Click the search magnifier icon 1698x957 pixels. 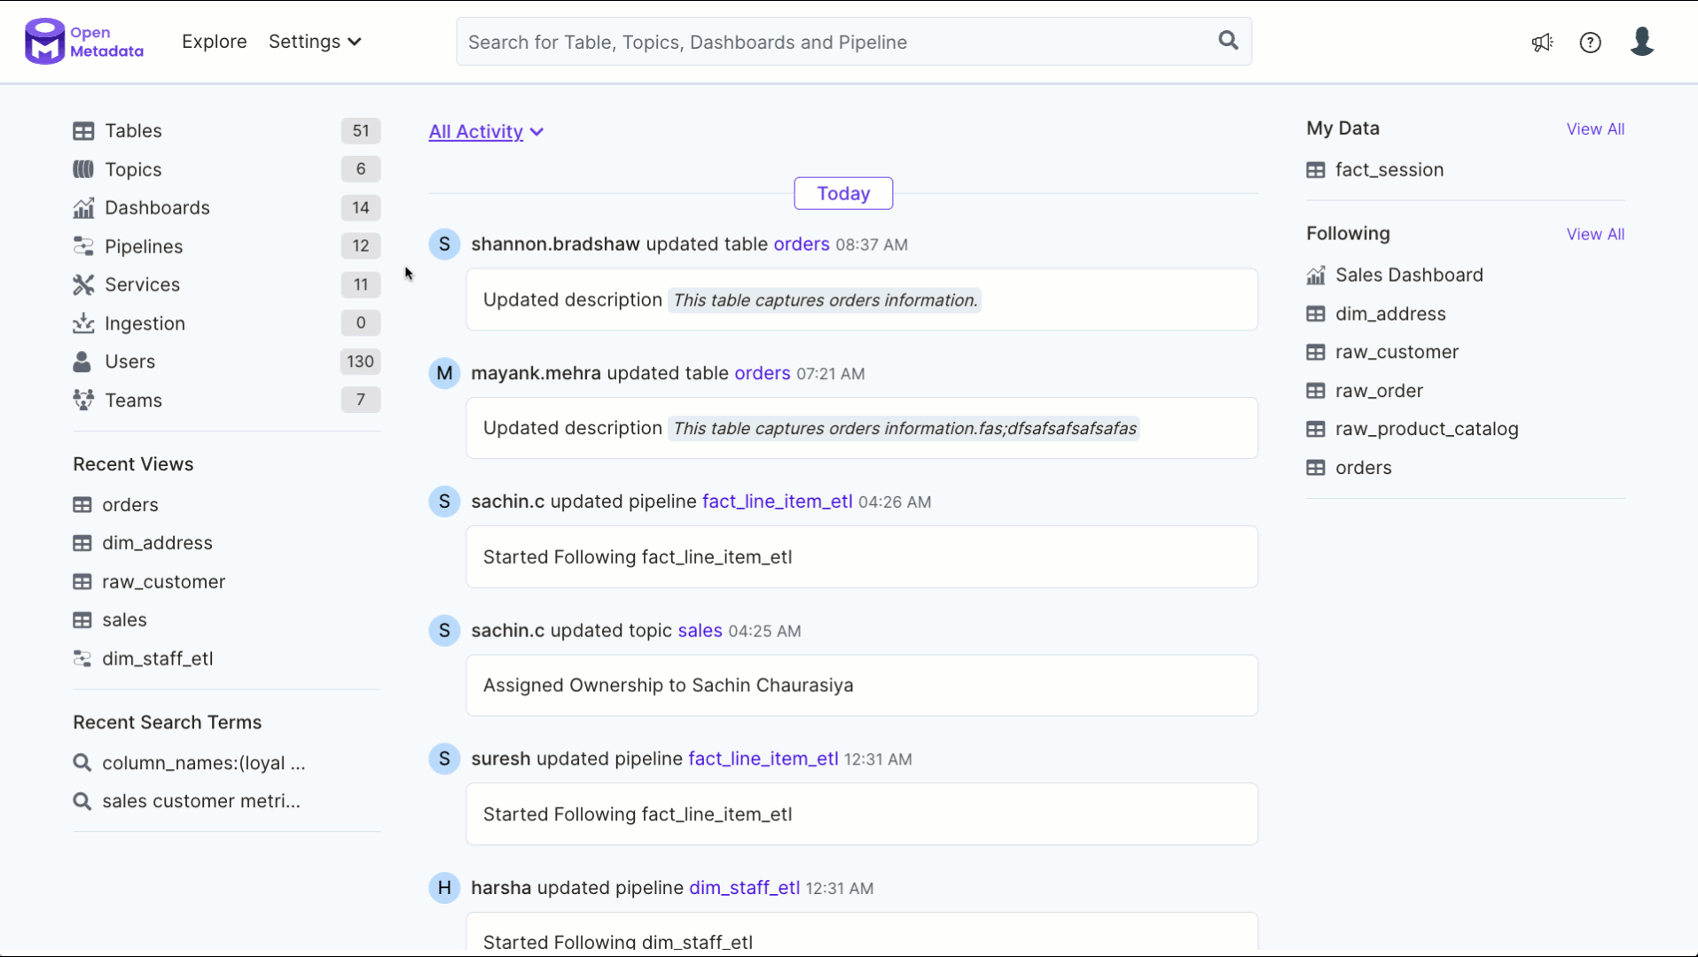tap(1228, 41)
